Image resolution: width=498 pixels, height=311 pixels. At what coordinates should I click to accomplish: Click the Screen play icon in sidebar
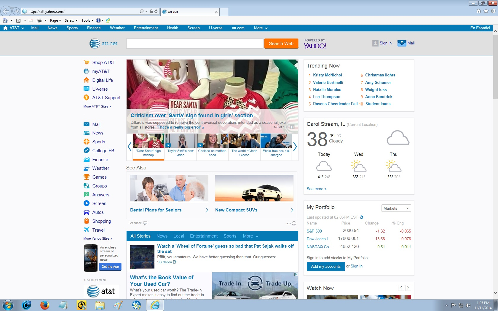point(86,203)
